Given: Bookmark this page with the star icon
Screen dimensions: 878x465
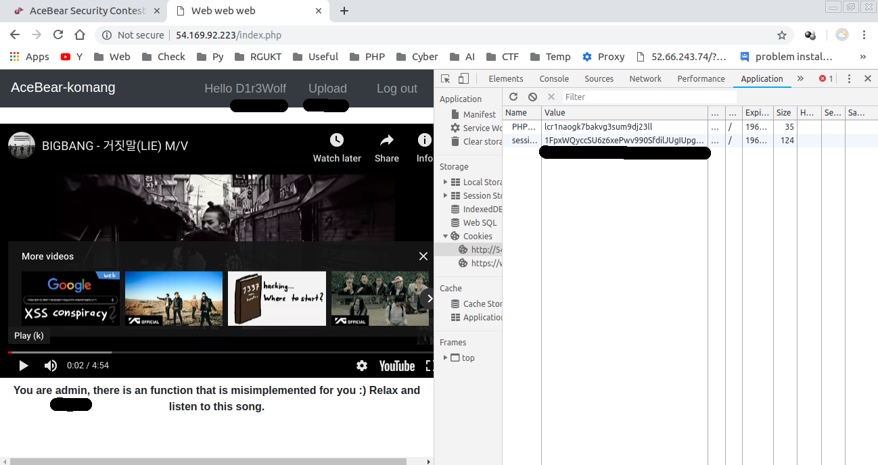Looking at the screenshot, I should tap(782, 35).
